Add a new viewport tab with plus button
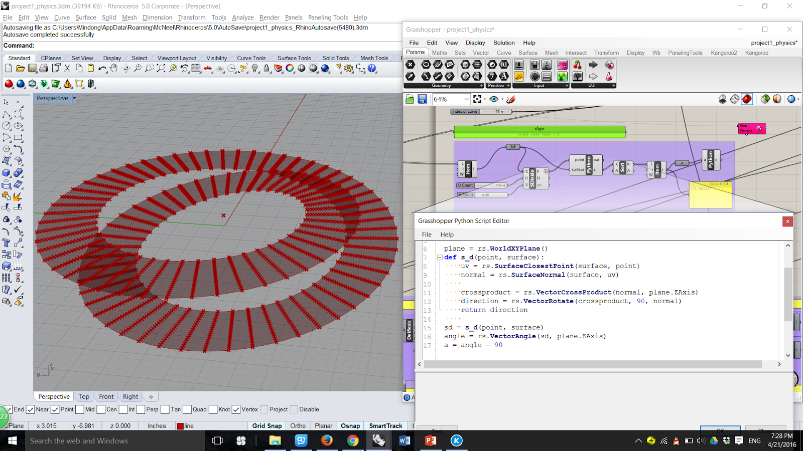Viewport: 803px width, 451px height. click(x=151, y=396)
